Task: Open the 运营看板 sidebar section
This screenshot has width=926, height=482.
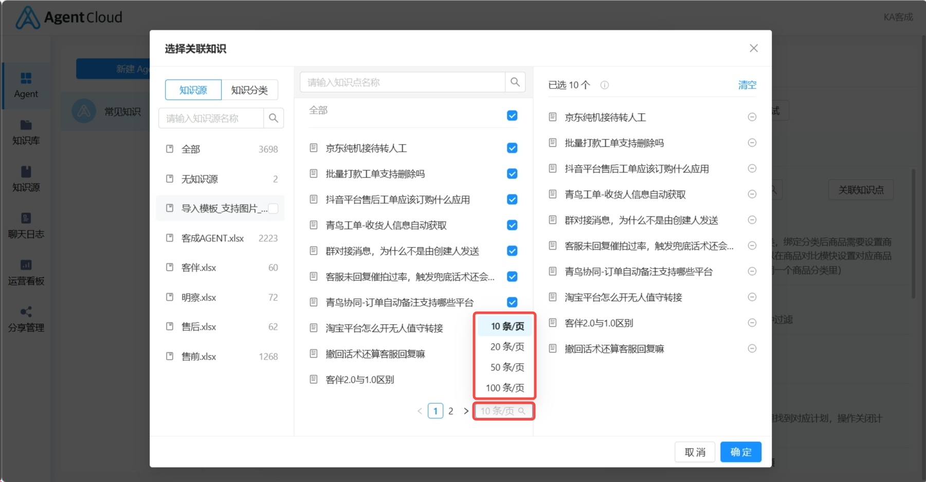Action: pyautogui.click(x=26, y=273)
